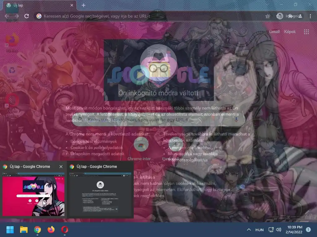Viewport: 317px width, 237px height.
Task: Launch Opera from the taskbar
Action: coord(65,230)
